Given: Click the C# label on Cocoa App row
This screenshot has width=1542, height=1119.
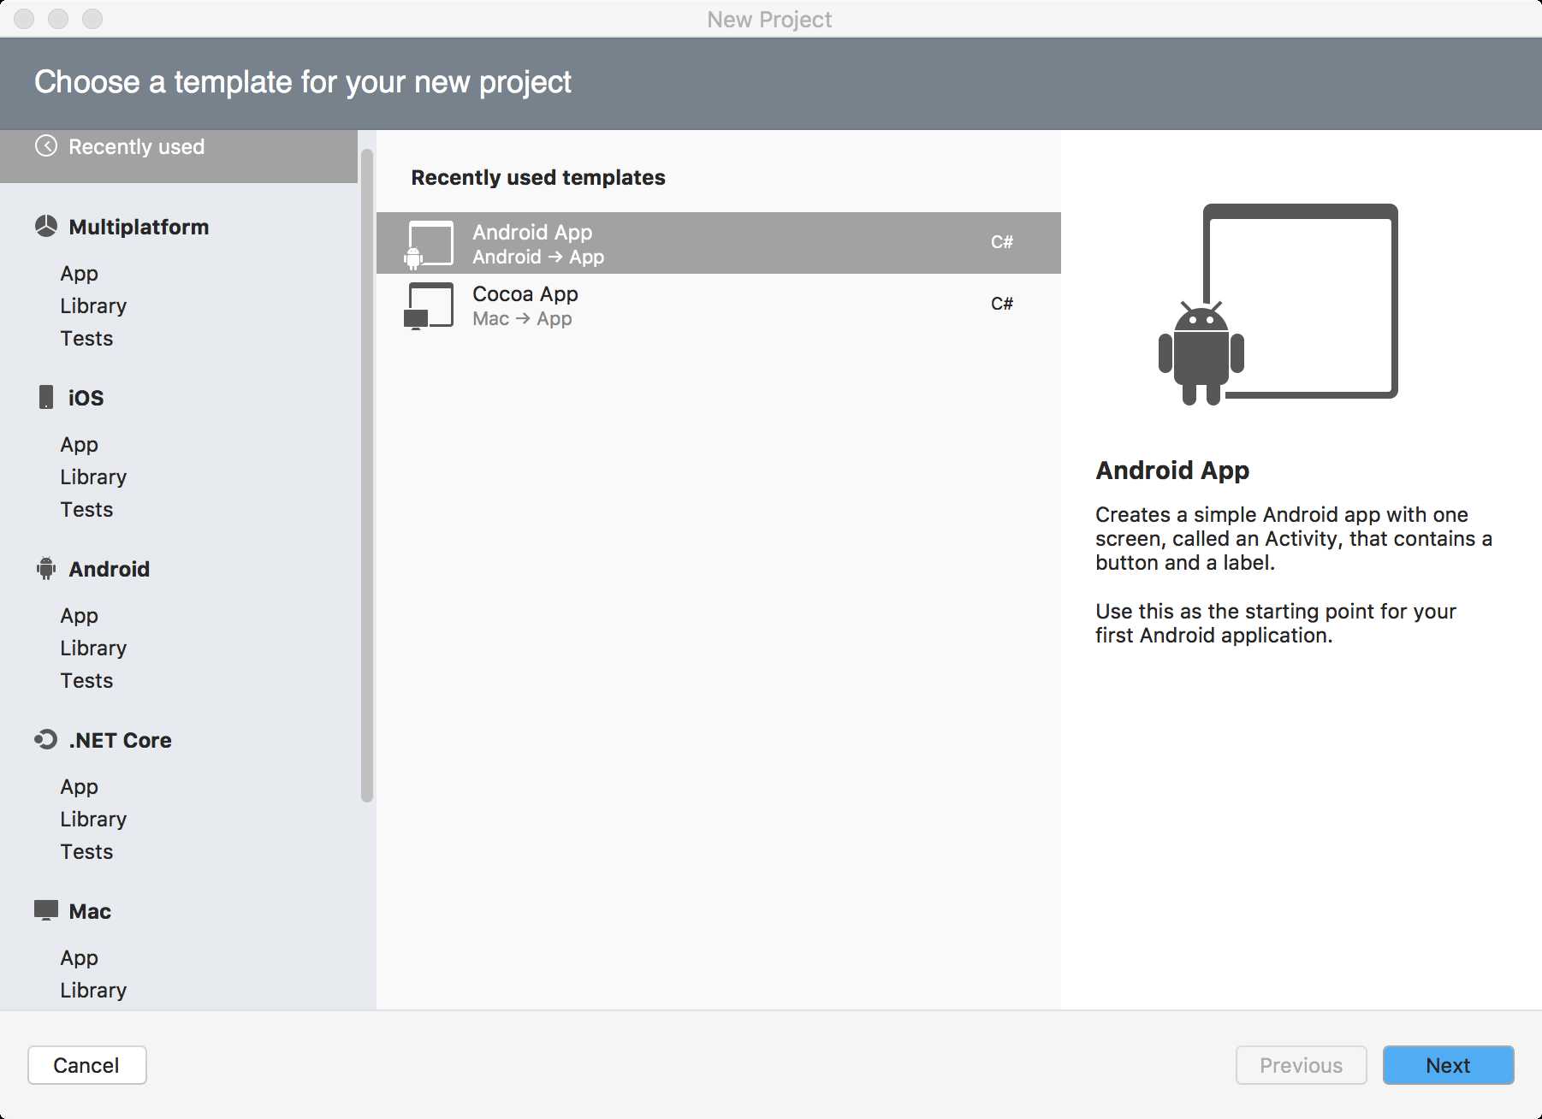Looking at the screenshot, I should point(1002,304).
